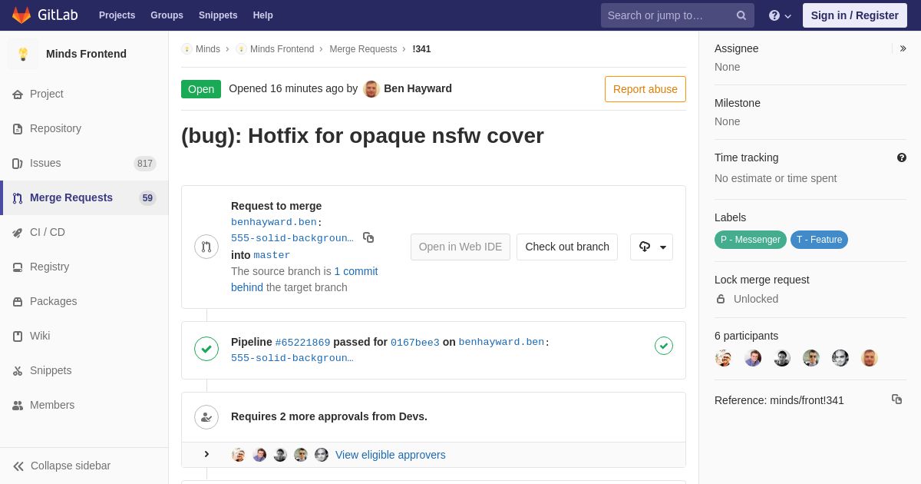Click the Members people icon
Screen dimensions: 921x484
(x=18, y=406)
